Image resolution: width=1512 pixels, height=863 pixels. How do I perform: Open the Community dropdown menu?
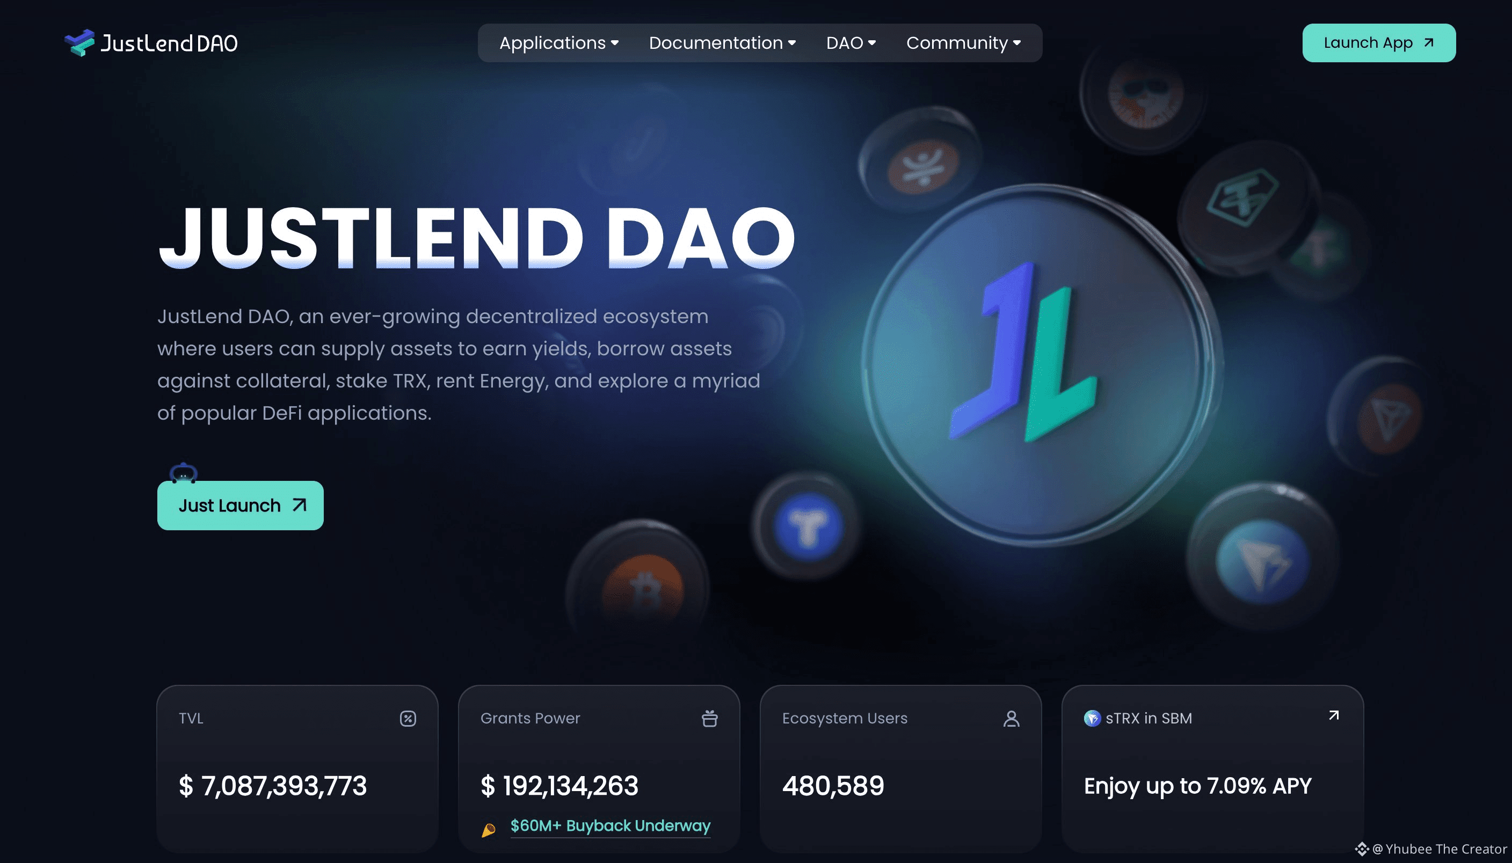964,43
